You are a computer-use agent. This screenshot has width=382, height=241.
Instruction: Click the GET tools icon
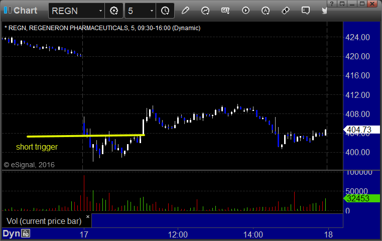point(225,11)
